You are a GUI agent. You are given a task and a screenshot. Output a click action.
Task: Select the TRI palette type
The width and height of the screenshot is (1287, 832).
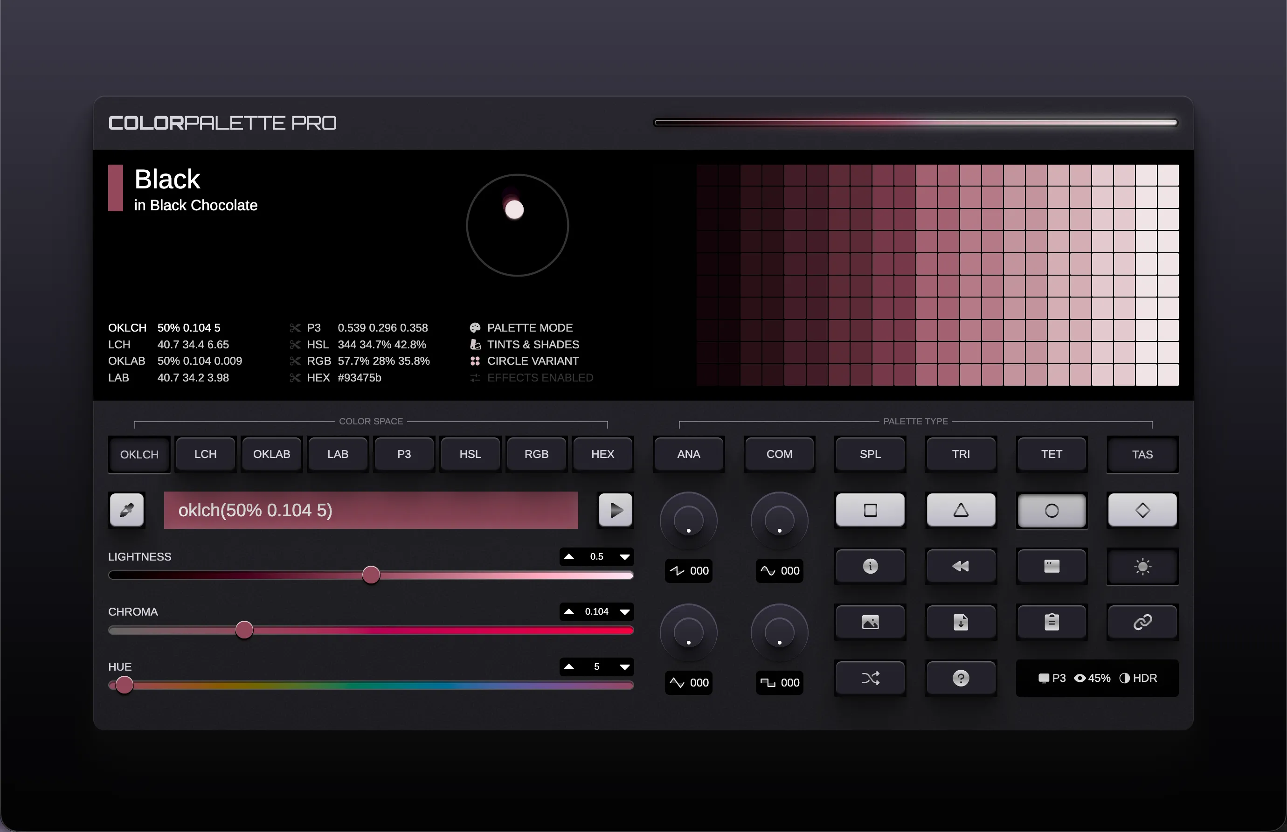(x=960, y=454)
